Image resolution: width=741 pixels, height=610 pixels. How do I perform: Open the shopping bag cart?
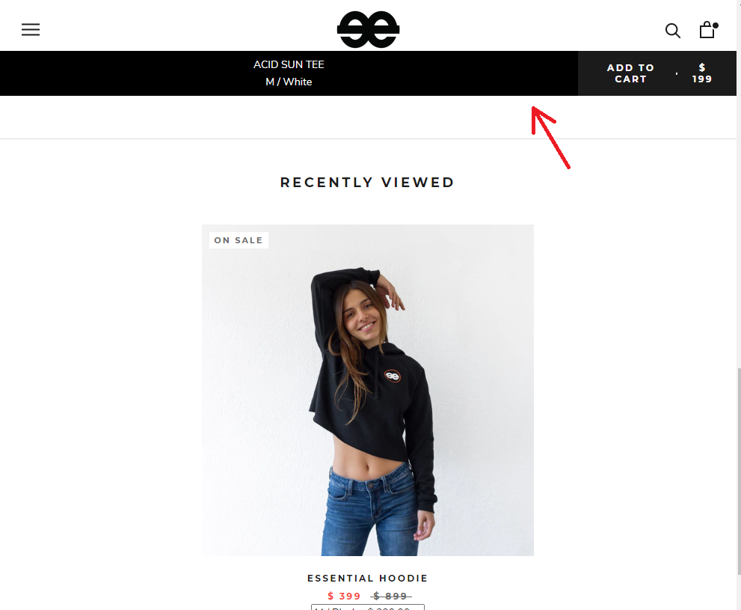tap(707, 30)
